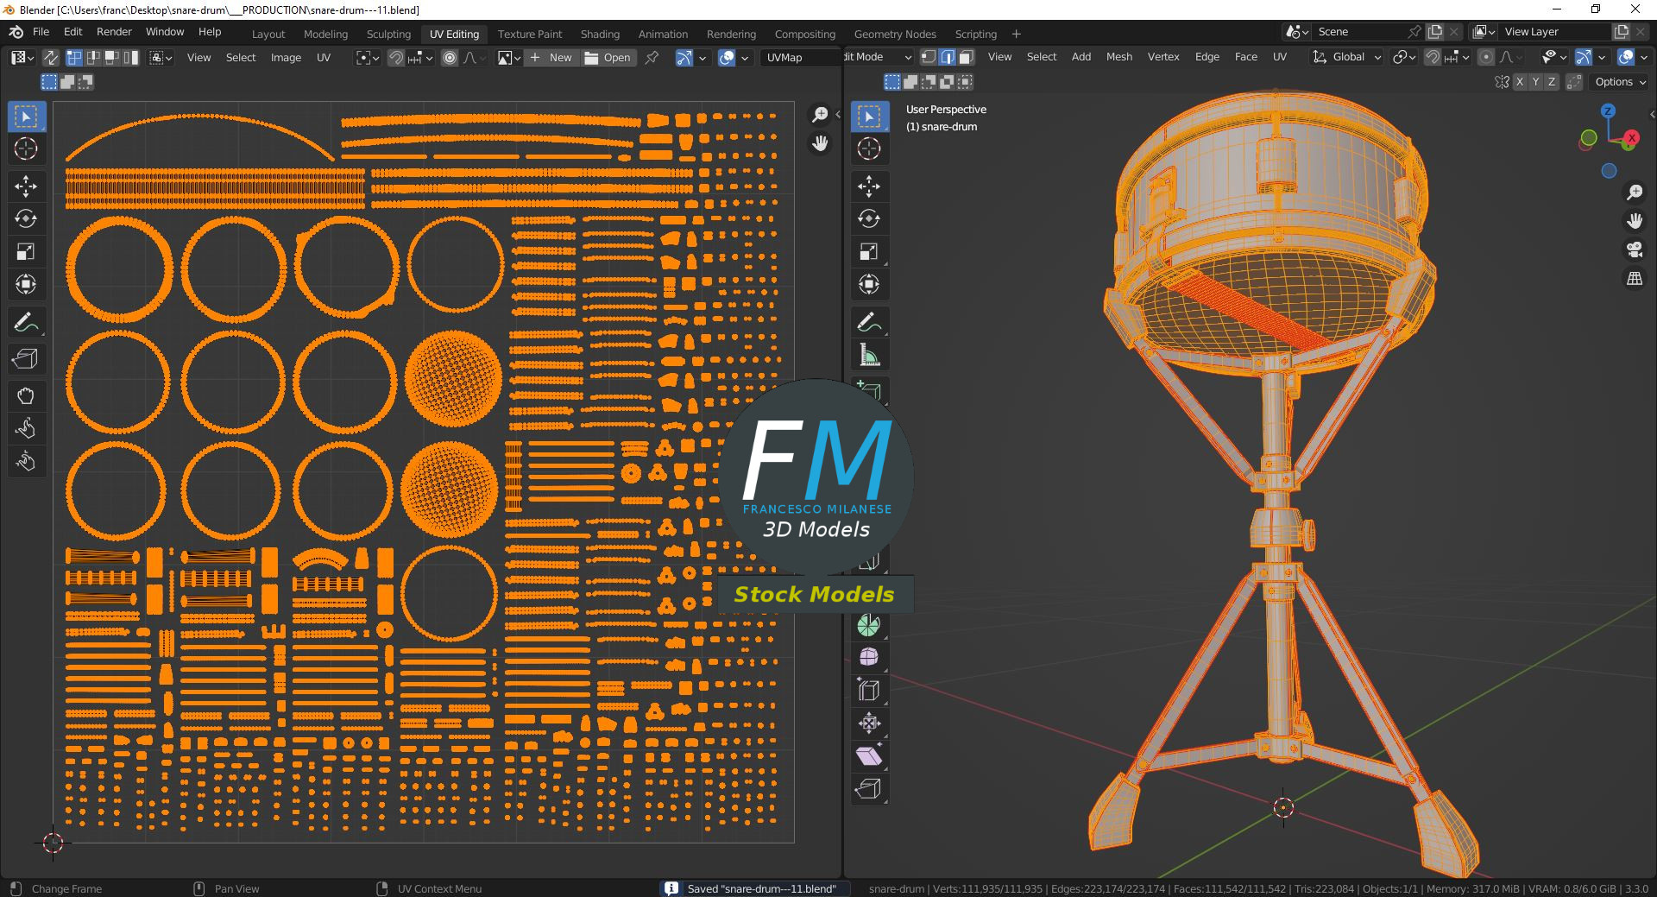Viewport: 1657px width, 897px height.
Task: Open the Render menu
Action: (114, 32)
